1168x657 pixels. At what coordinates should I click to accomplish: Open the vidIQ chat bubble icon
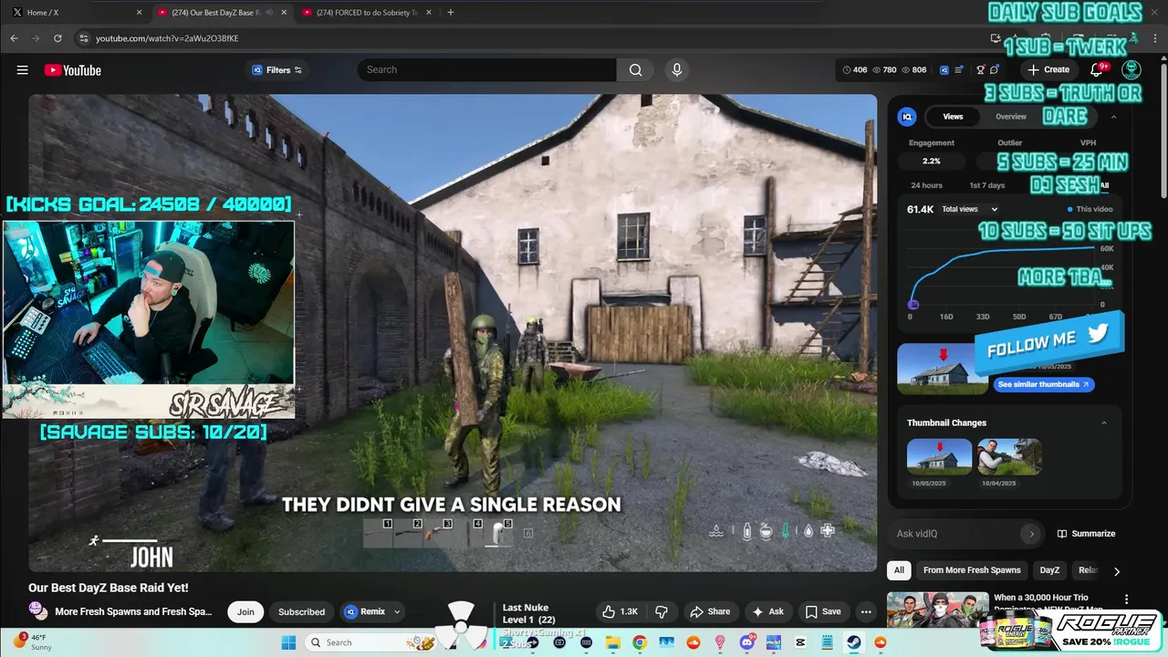(x=995, y=70)
